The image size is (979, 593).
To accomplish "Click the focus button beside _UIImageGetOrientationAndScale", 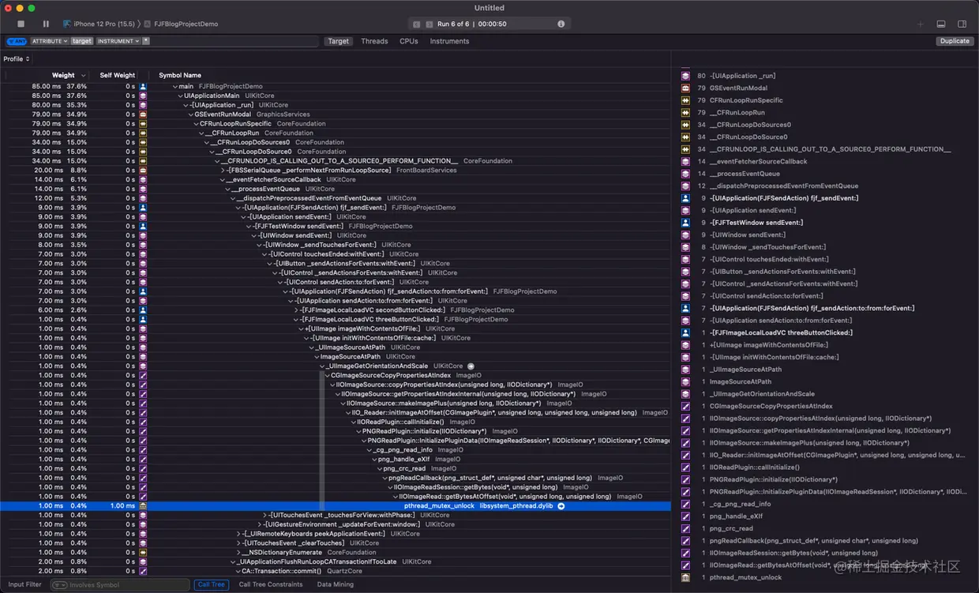I will tap(471, 366).
